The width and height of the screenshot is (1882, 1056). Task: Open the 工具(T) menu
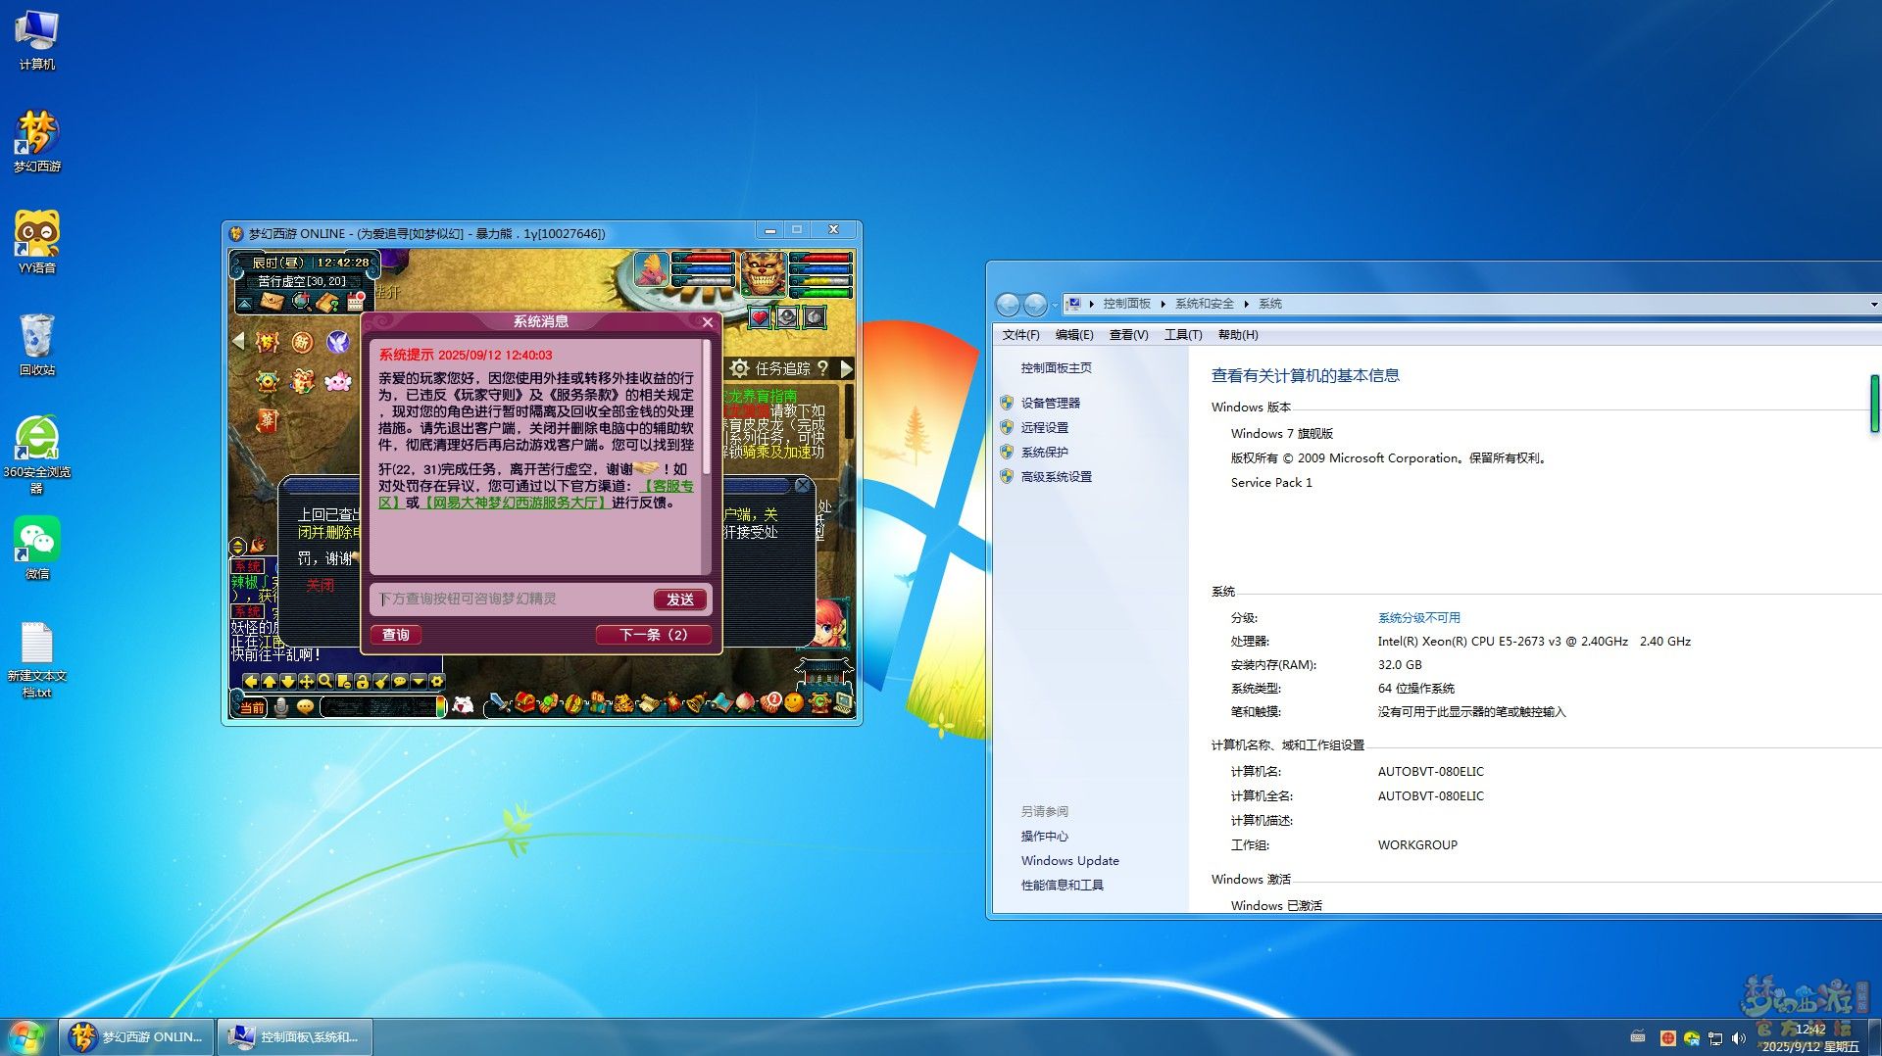[x=1183, y=335]
